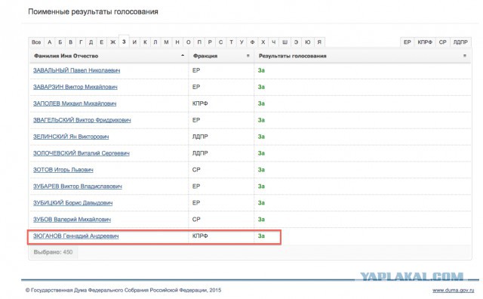The width and height of the screenshot is (483, 299).
Task: Click КПРФ faction cell in ЗЮГАНОВ row
Action: [x=200, y=236]
